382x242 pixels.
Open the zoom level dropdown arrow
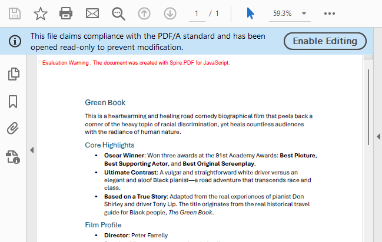304,14
